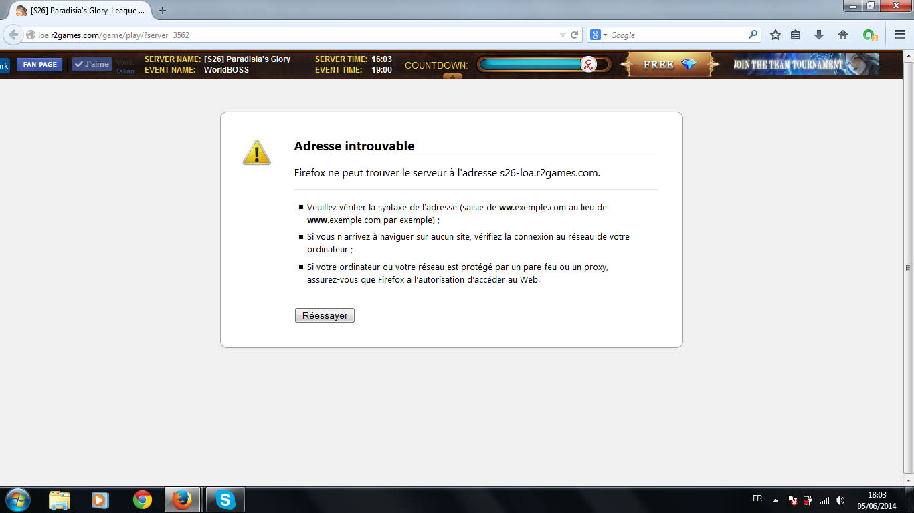Open the Firefox downloads arrow

[818, 35]
